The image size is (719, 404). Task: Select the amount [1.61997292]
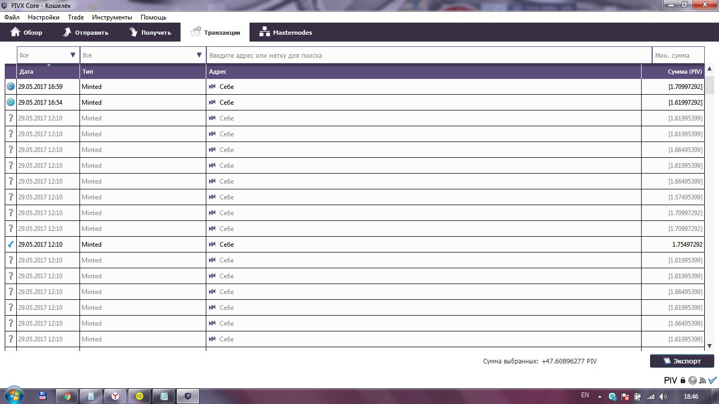coord(685,102)
